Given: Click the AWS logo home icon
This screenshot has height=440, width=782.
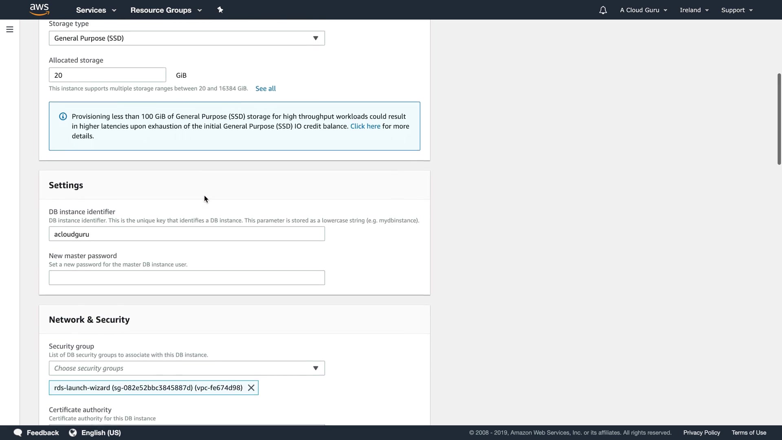Looking at the screenshot, I should click(40, 9).
